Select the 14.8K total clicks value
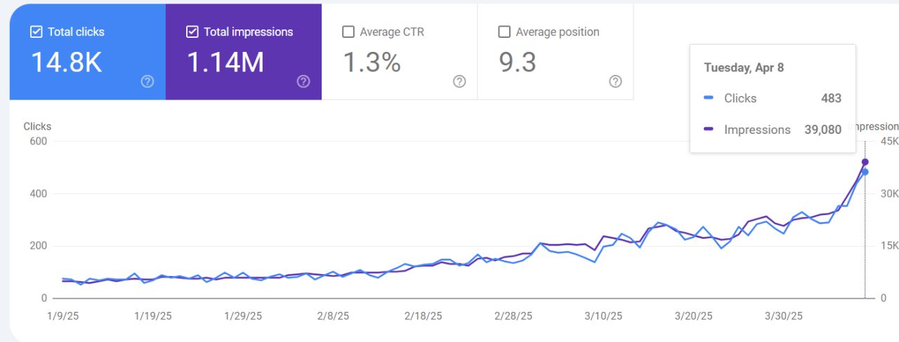Image resolution: width=899 pixels, height=342 pixels. (x=67, y=62)
